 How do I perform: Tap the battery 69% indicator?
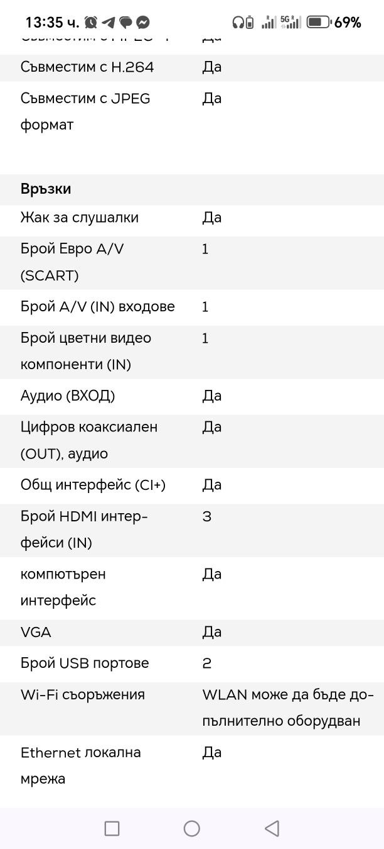click(x=334, y=23)
